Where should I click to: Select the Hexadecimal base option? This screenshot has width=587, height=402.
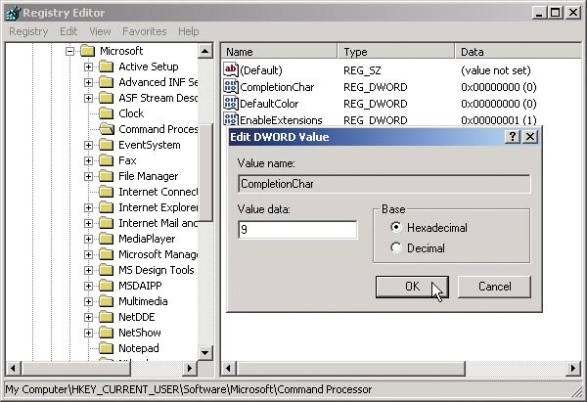[395, 227]
